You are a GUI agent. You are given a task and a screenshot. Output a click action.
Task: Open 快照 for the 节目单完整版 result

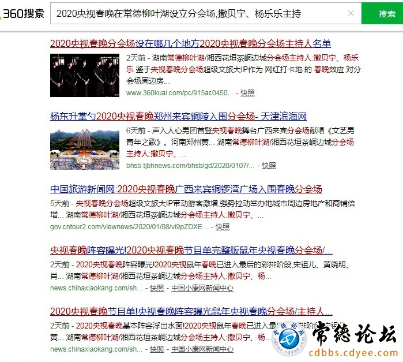[x=157, y=288]
